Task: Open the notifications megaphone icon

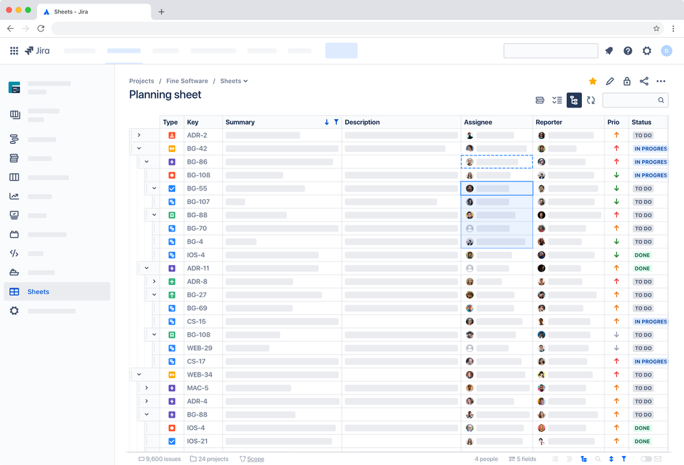Action: (609, 51)
